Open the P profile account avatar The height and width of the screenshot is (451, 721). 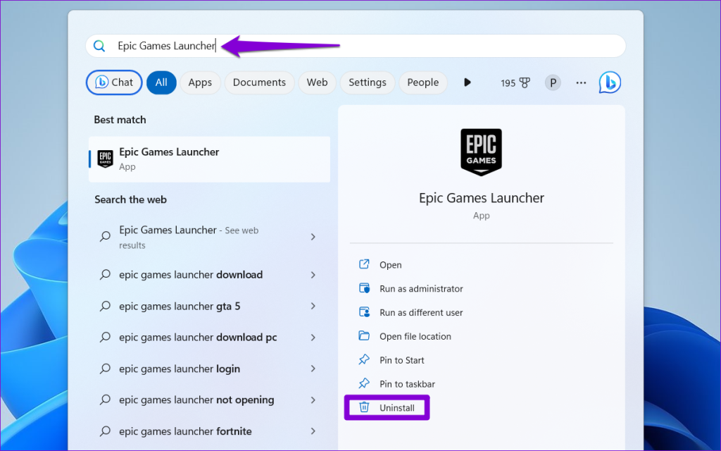click(553, 83)
